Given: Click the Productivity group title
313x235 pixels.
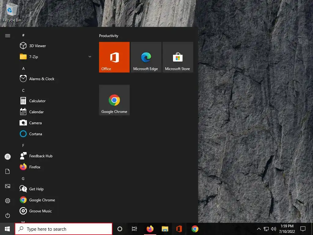Looking at the screenshot, I should [109, 36].
